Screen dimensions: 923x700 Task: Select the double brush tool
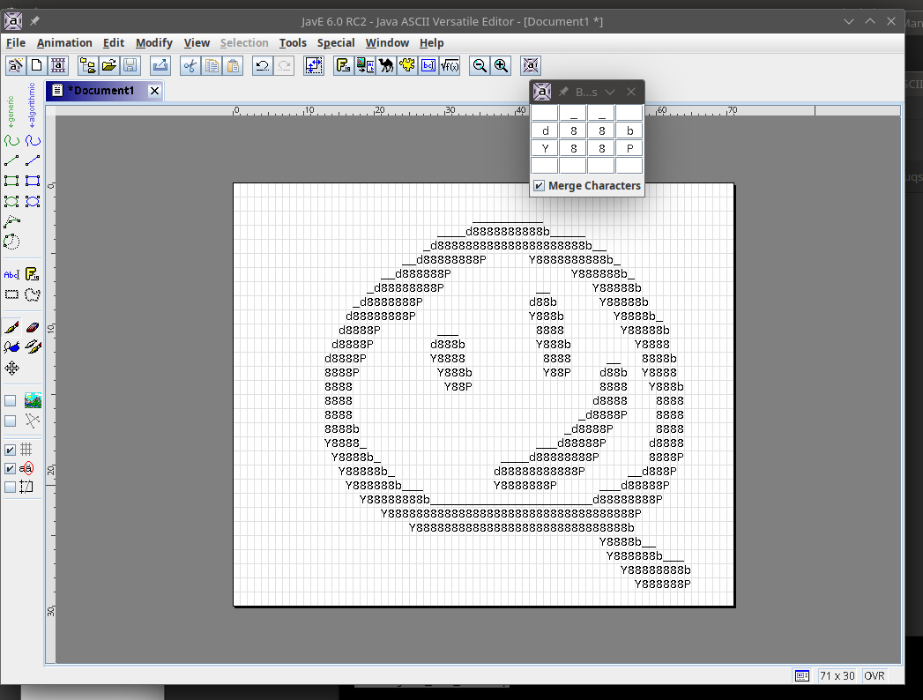tap(33, 347)
